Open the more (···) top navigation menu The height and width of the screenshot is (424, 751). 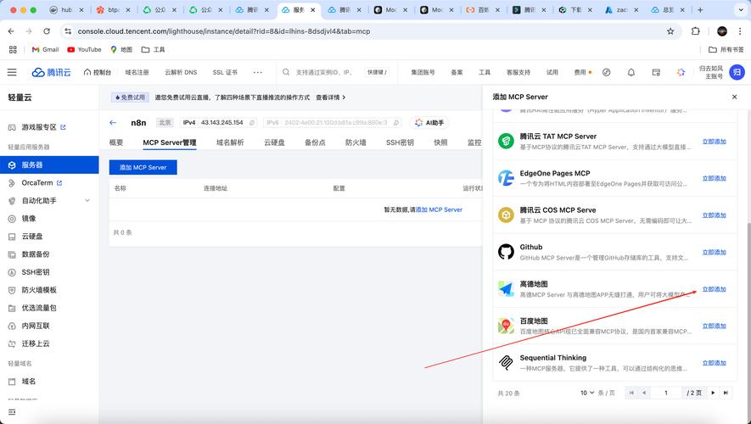(x=258, y=72)
